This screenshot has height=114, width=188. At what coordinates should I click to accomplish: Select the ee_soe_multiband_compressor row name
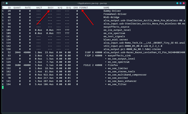click(x=127, y=75)
